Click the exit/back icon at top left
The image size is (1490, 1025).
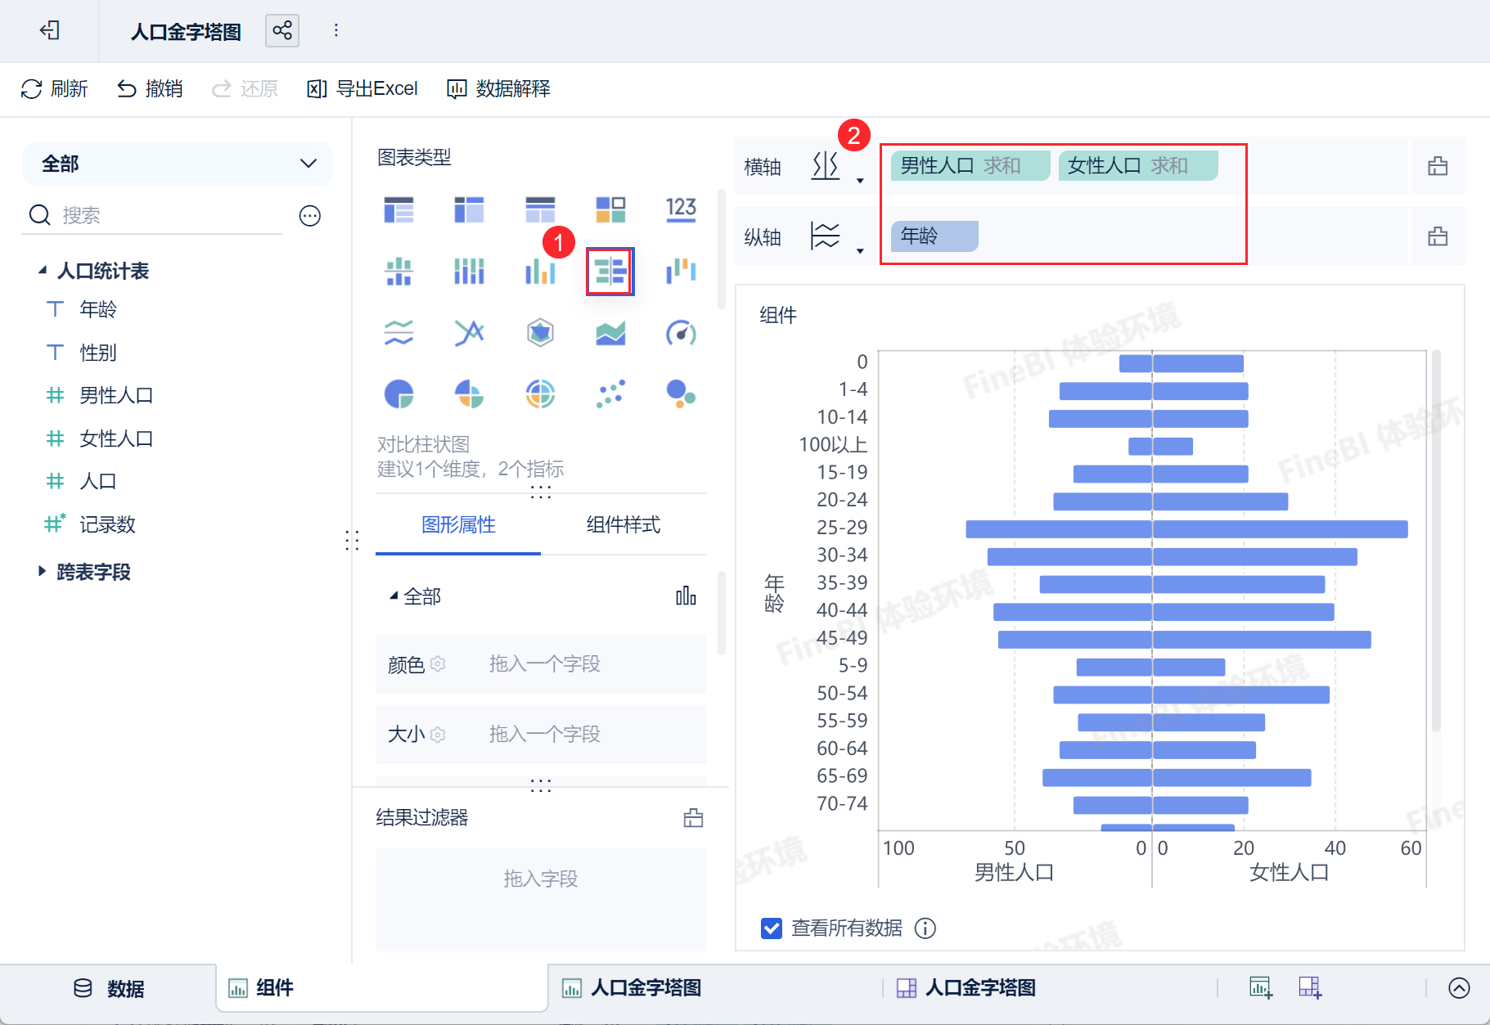(x=50, y=30)
